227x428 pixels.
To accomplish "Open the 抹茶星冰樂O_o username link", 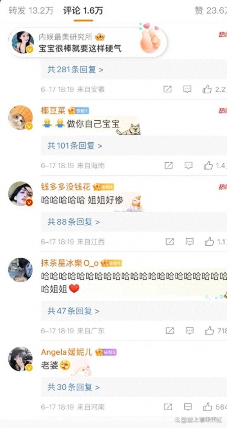I will pos(70,263).
